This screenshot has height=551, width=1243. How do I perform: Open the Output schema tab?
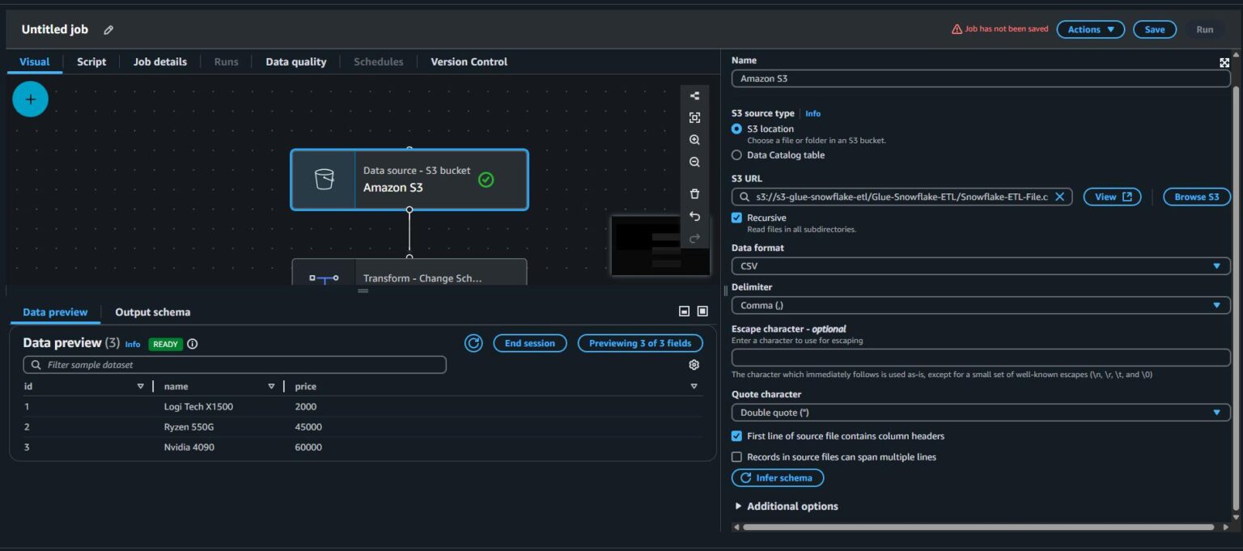152,312
